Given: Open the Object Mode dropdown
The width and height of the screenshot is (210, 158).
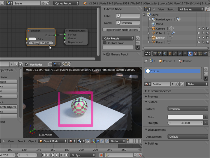Looking at the screenshot, I should (x=52, y=141).
